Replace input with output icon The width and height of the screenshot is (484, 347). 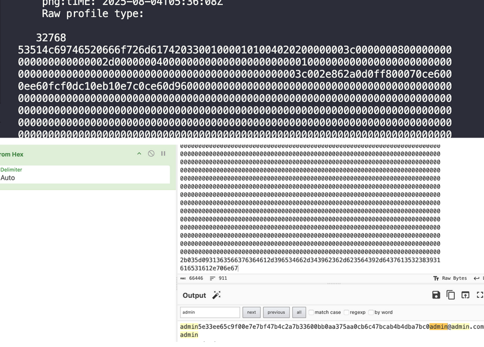coord(465,295)
